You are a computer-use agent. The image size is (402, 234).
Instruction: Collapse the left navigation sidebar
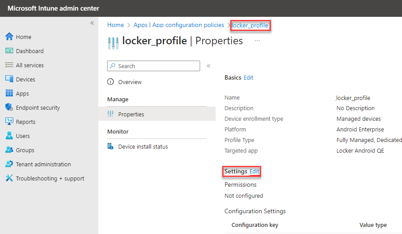(92, 23)
